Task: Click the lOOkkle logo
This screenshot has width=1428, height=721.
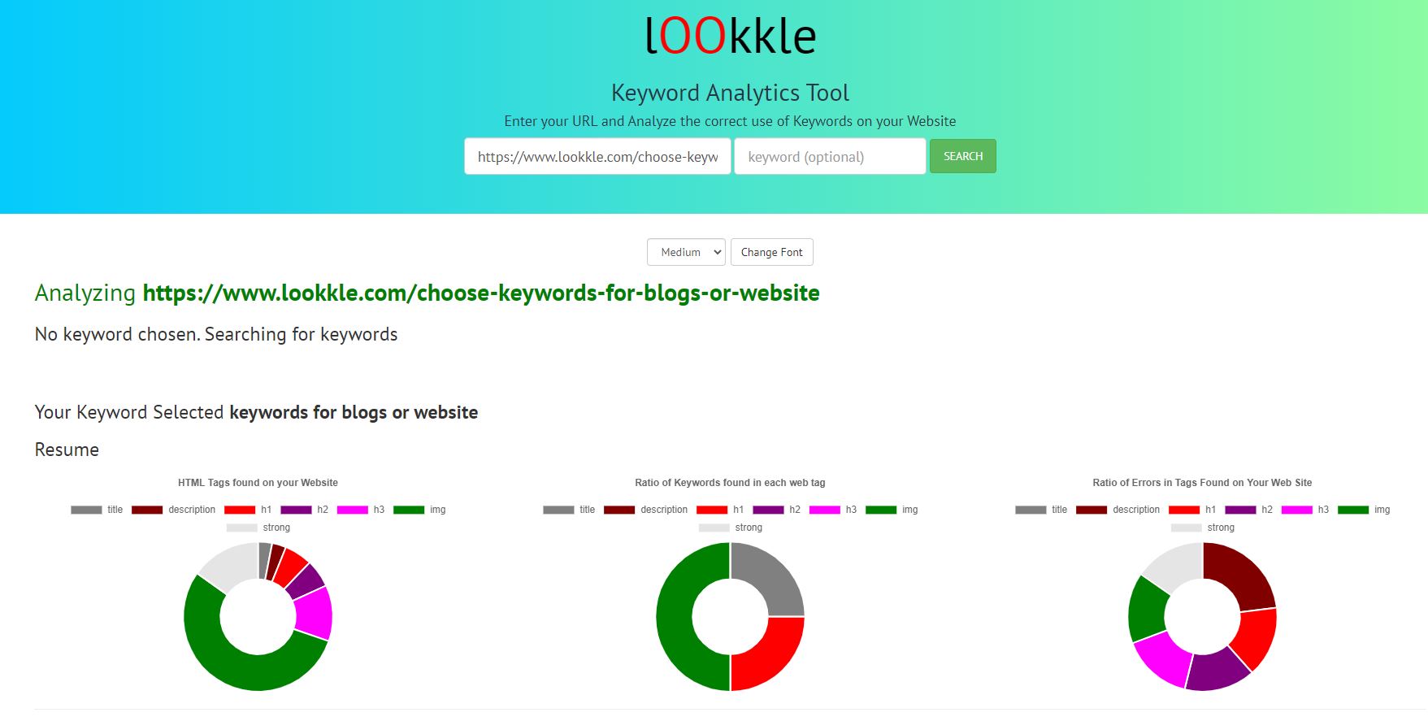Action: (730, 37)
